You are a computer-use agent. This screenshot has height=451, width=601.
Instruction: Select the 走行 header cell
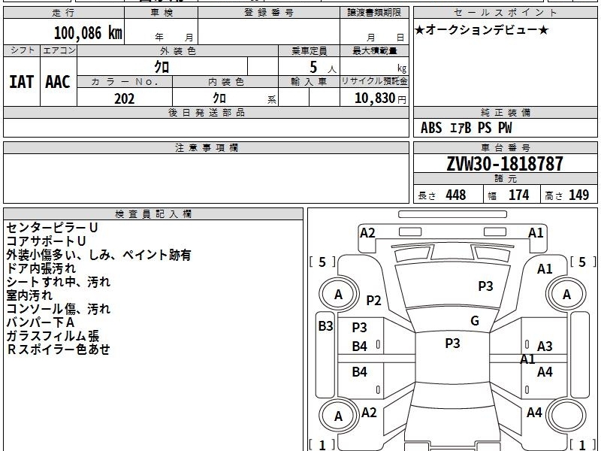coord(64,13)
